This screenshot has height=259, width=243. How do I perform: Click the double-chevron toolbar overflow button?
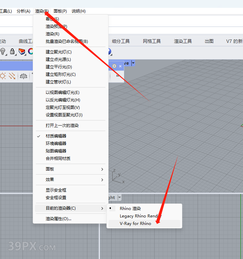pos(118,76)
